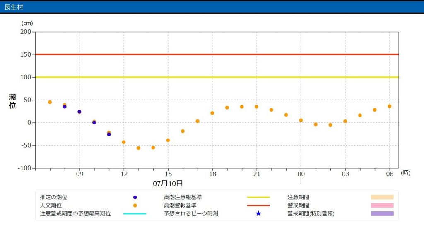The image size is (424, 227).
Task: Click the 推定の潮位 legend label
Action: (x=53, y=197)
